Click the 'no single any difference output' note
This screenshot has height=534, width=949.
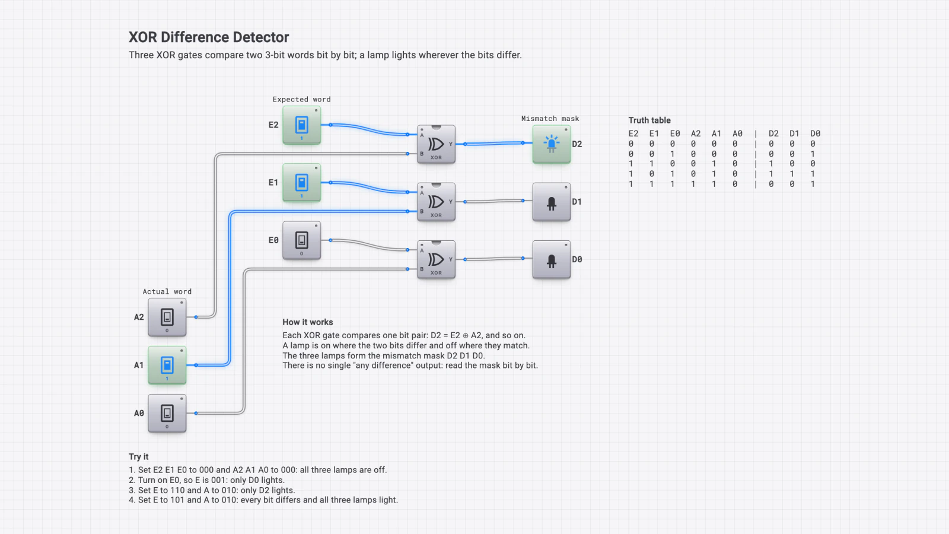[410, 365]
